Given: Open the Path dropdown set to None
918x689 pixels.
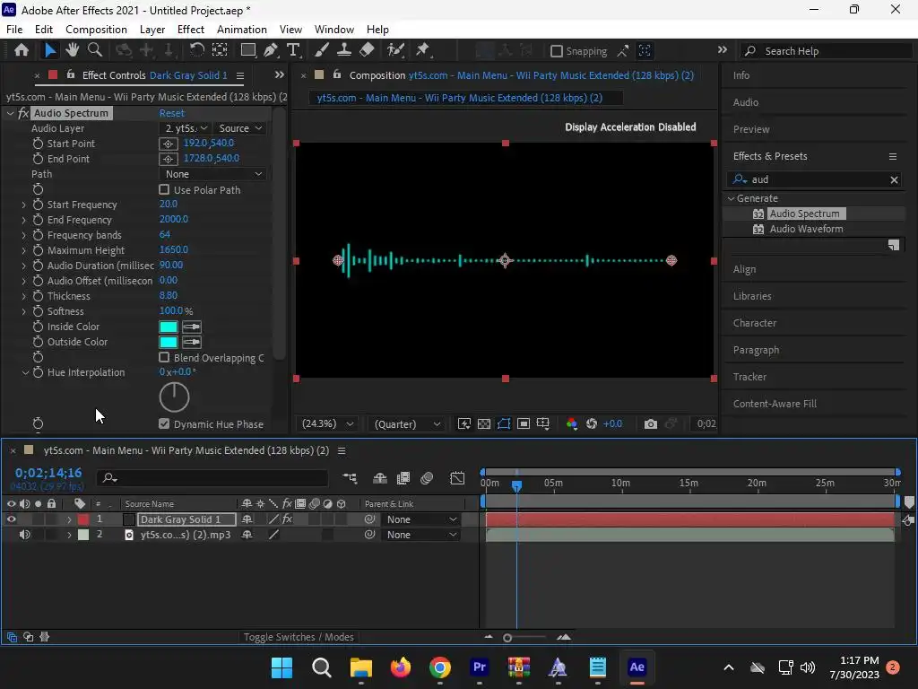Looking at the screenshot, I should (x=213, y=174).
